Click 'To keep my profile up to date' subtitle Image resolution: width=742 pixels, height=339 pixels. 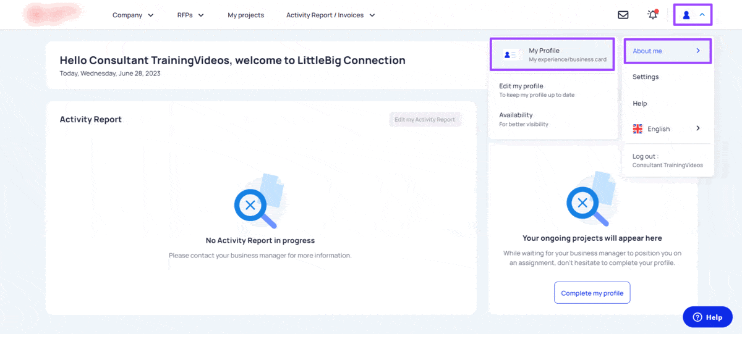pos(537,95)
